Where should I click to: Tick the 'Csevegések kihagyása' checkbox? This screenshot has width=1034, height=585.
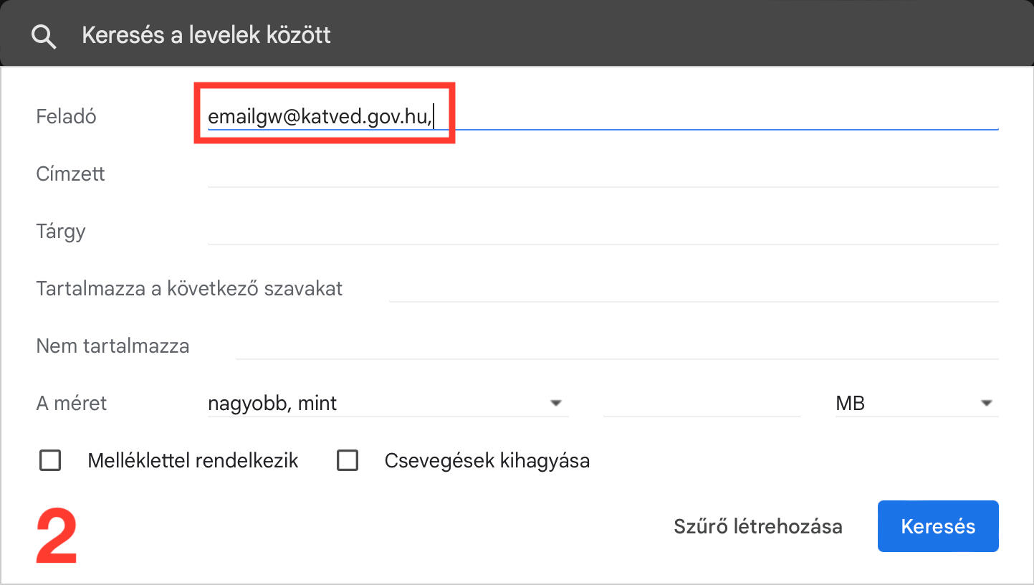click(348, 460)
